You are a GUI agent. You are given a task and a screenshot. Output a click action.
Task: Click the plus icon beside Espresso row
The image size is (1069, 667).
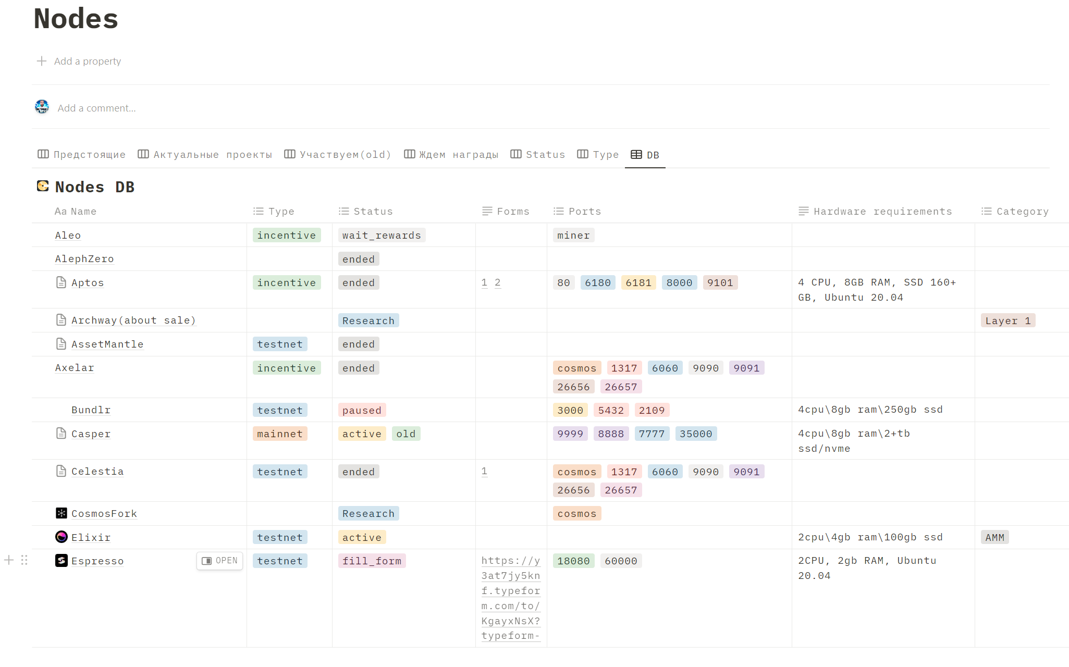[x=9, y=560]
